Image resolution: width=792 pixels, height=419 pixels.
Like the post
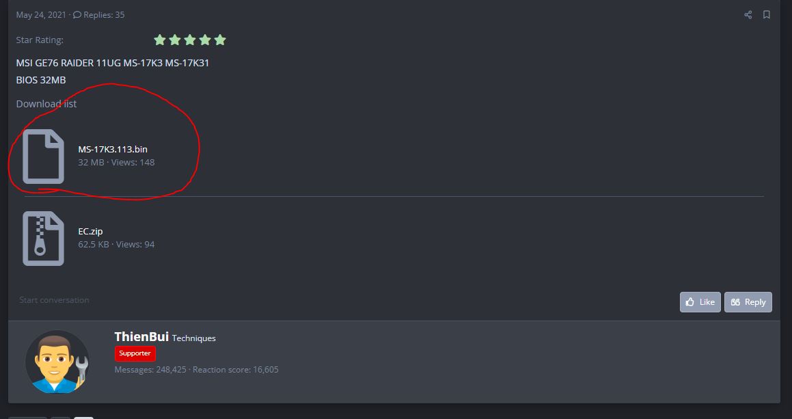[700, 301]
